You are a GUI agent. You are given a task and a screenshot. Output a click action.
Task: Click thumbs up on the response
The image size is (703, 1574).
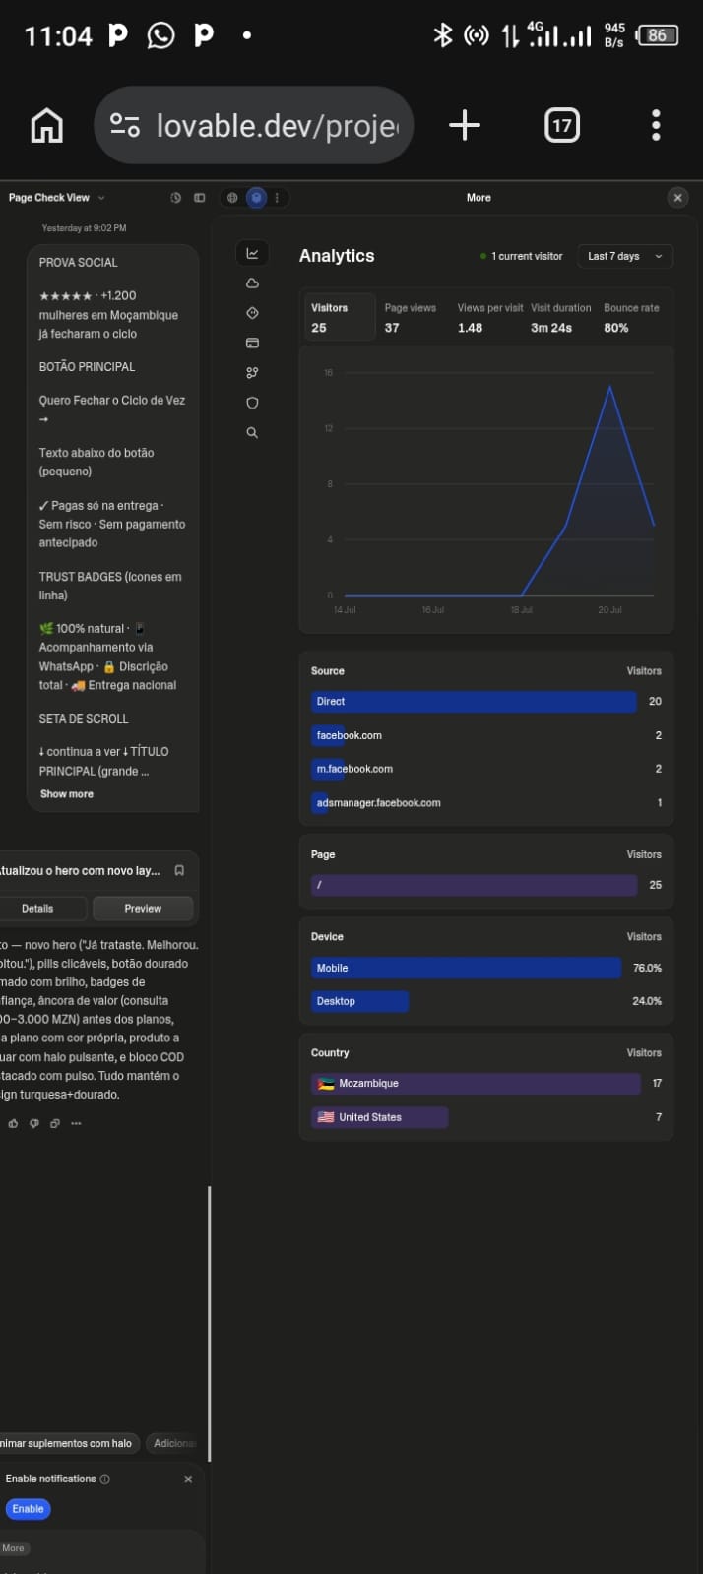[13, 1123]
